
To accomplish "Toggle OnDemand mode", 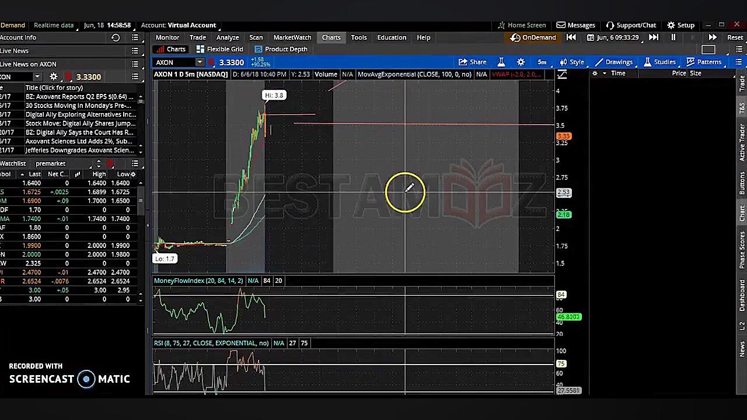I will click(533, 37).
